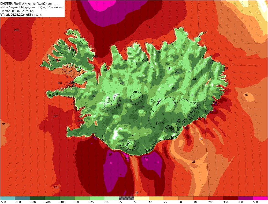
Task: Click the '282' value over the northwest sea
Action: point(17,30)
